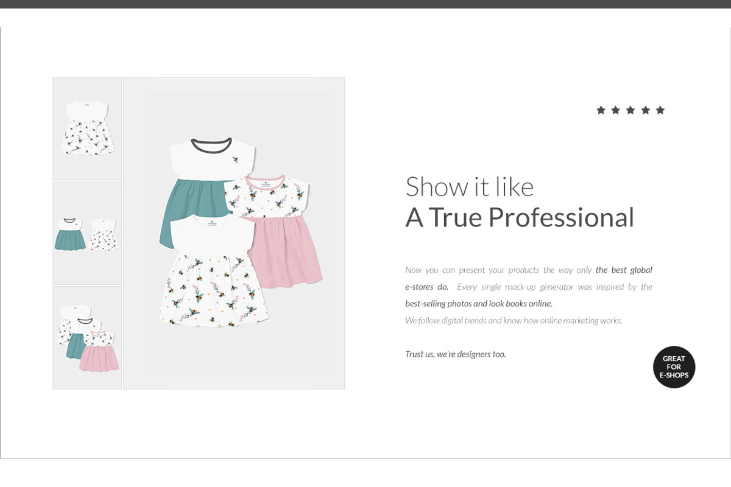The width and height of the screenshot is (731, 487).
Task: Click the first rating star
Action: 601,110
